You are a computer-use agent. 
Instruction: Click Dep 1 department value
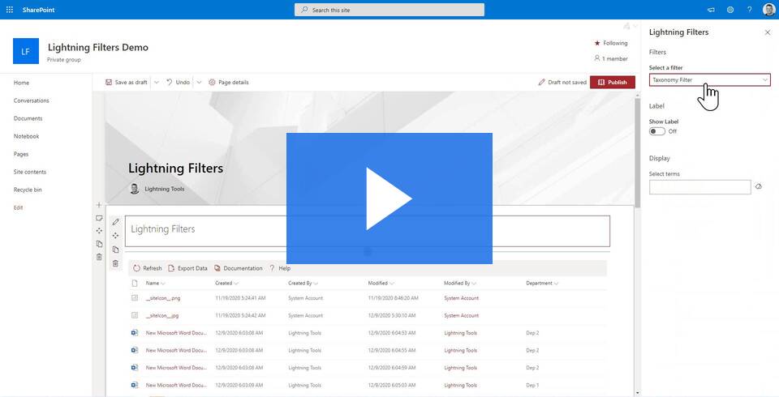coord(532,385)
